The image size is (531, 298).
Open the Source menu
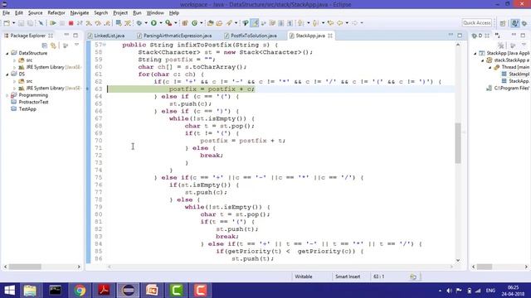[x=35, y=13]
